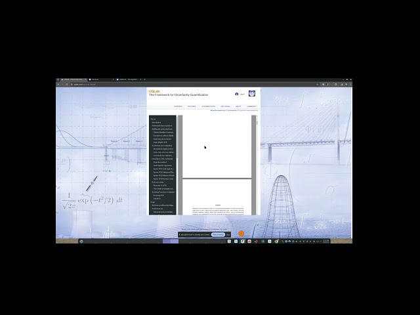Select Sparse PCE: Orthogonal Matching entry
This screenshot has width=420, height=315.
(x=163, y=172)
